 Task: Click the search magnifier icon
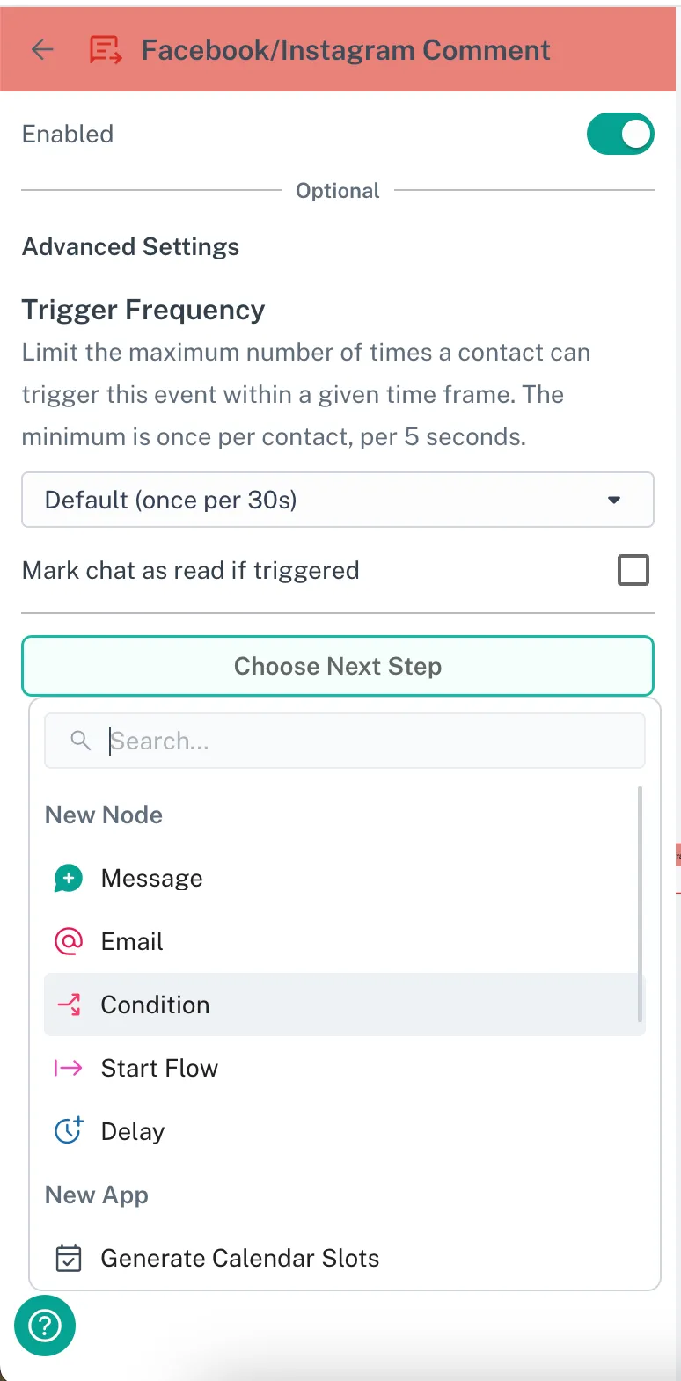pos(80,741)
